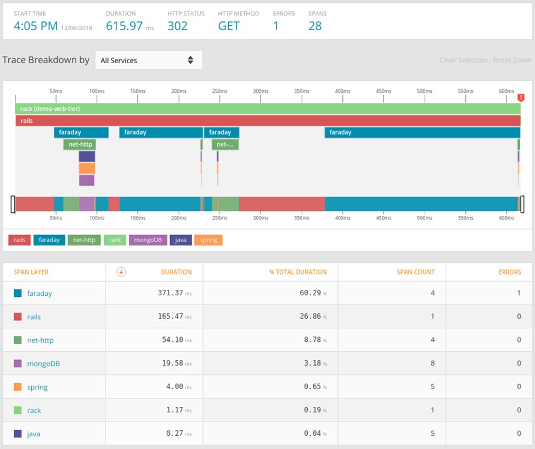Screen dimensions: 535x449
Task: Toggle the mongoDB legend filter tag
Action: click(148, 240)
